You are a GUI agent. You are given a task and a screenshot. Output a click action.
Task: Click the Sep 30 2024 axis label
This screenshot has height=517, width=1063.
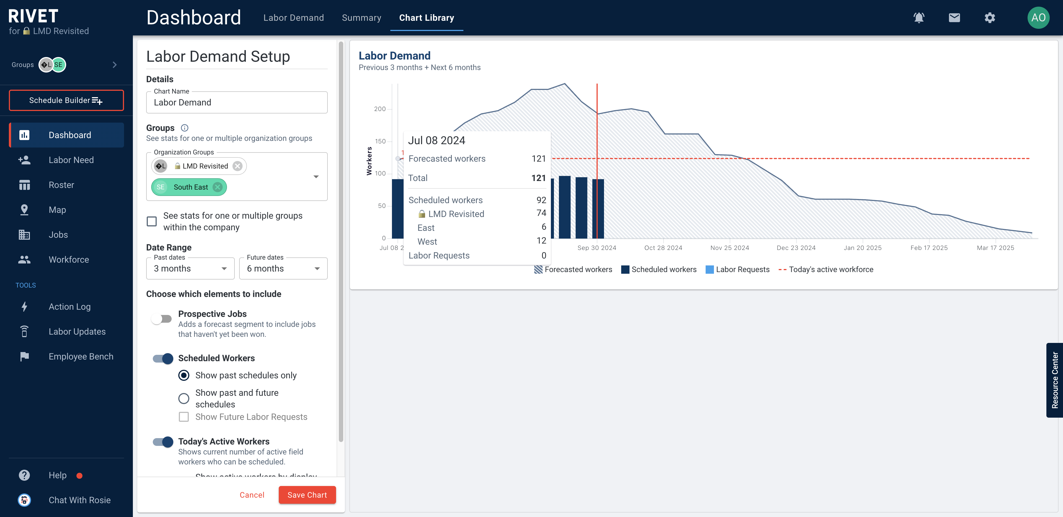point(597,247)
